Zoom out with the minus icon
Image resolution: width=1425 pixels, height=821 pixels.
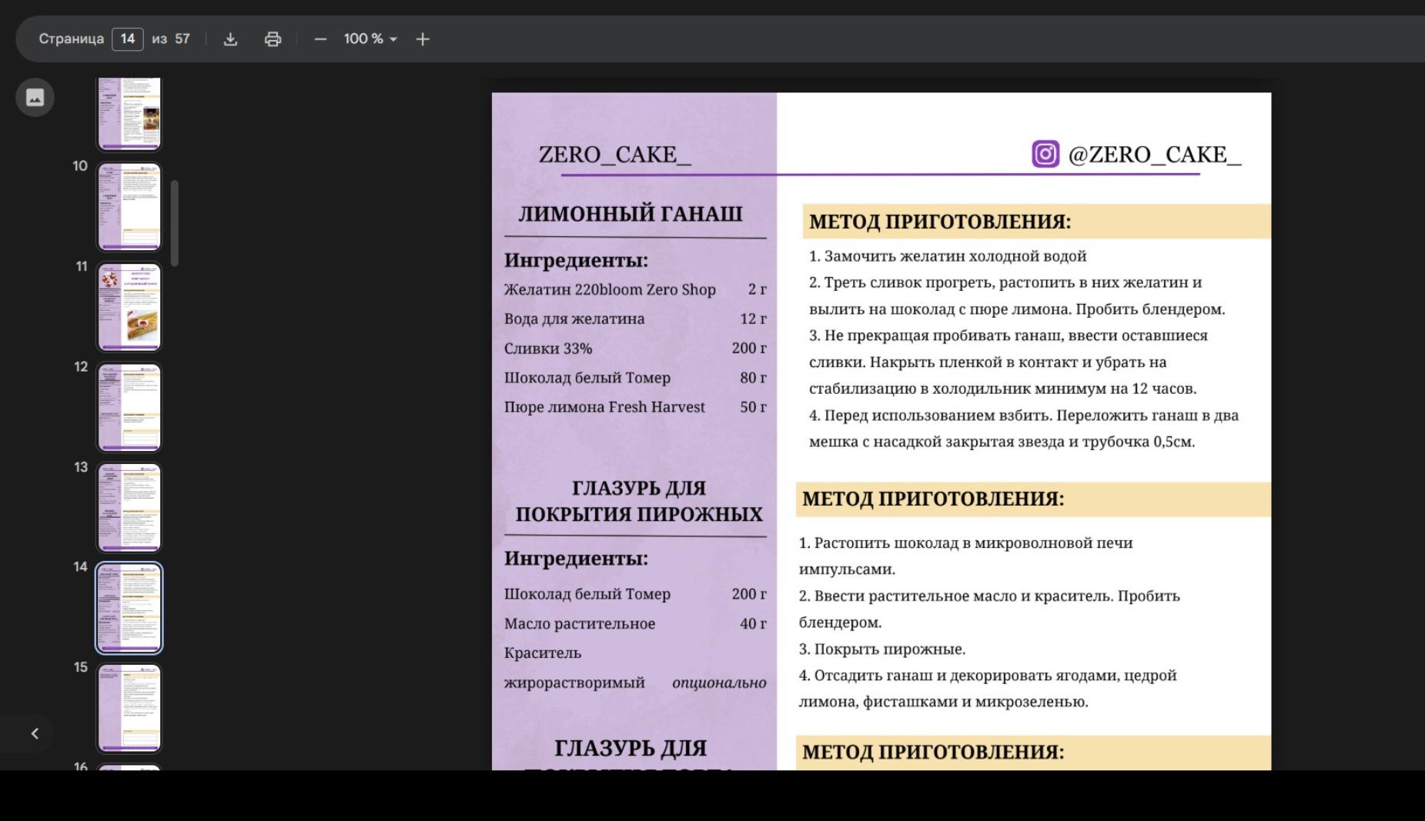click(x=320, y=39)
